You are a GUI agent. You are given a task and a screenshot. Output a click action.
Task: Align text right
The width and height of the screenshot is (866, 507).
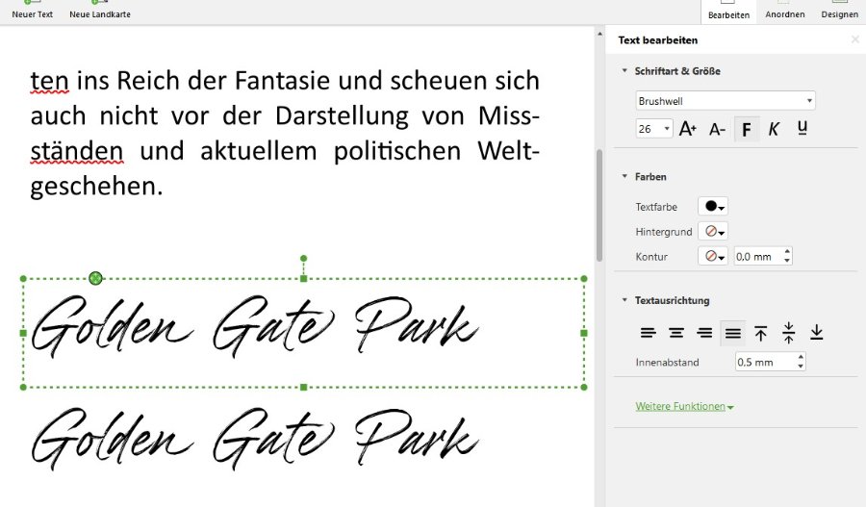point(704,333)
